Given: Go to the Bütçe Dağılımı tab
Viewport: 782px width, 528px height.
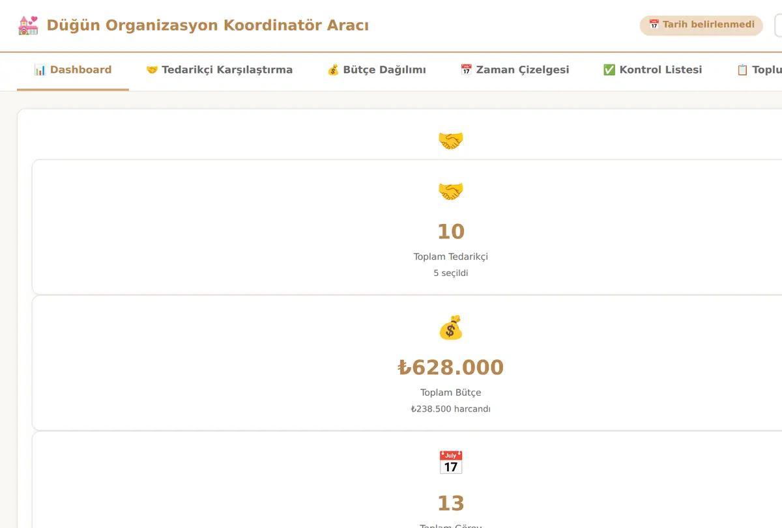Looking at the screenshot, I should click(x=377, y=70).
